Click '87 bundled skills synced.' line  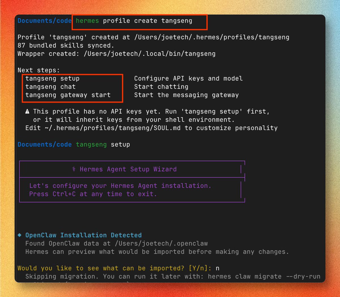[66, 46]
